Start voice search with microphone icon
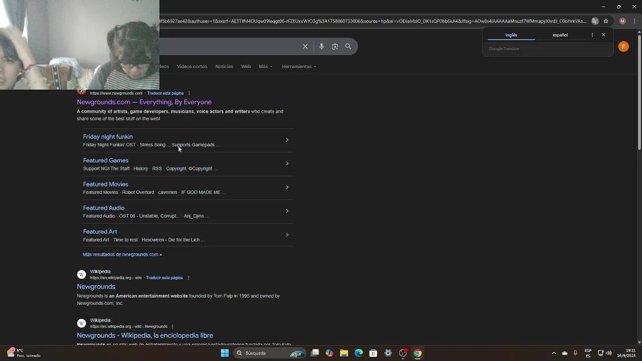Image resolution: width=642 pixels, height=361 pixels. pos(322,47)
